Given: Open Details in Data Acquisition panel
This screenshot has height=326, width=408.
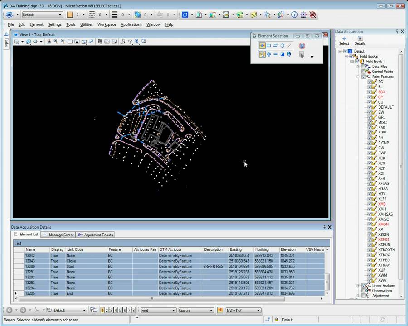Looking at the screenshot, I should coord(360,41).
